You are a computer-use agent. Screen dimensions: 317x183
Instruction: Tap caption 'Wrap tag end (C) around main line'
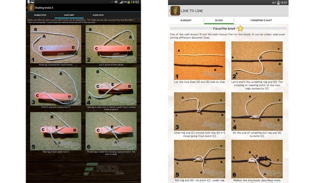pyautogui.click(x=199, y=135)
